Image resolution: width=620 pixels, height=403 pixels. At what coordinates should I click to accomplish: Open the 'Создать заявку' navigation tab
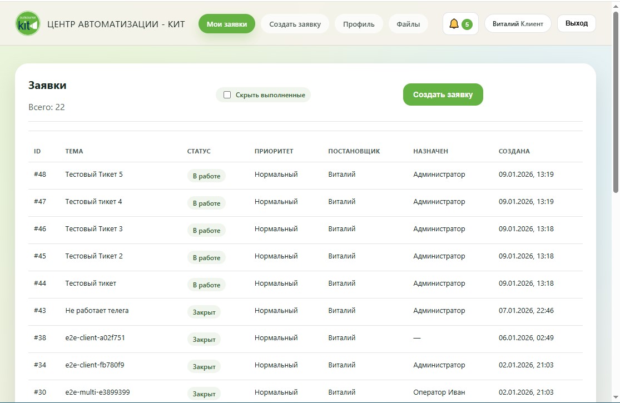click(295, 24)
